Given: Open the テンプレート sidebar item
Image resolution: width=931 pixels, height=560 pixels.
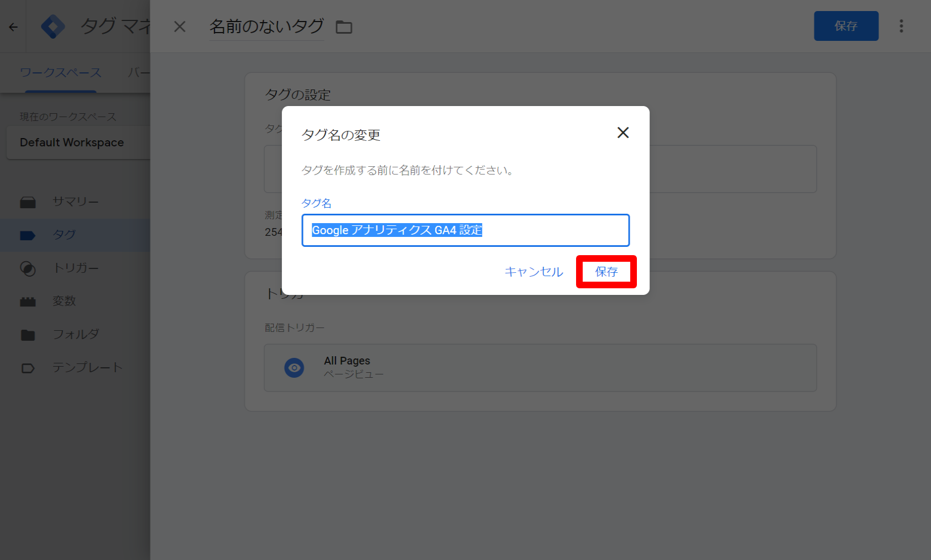Looking at the screenshot, I should [x=87, y=367].
